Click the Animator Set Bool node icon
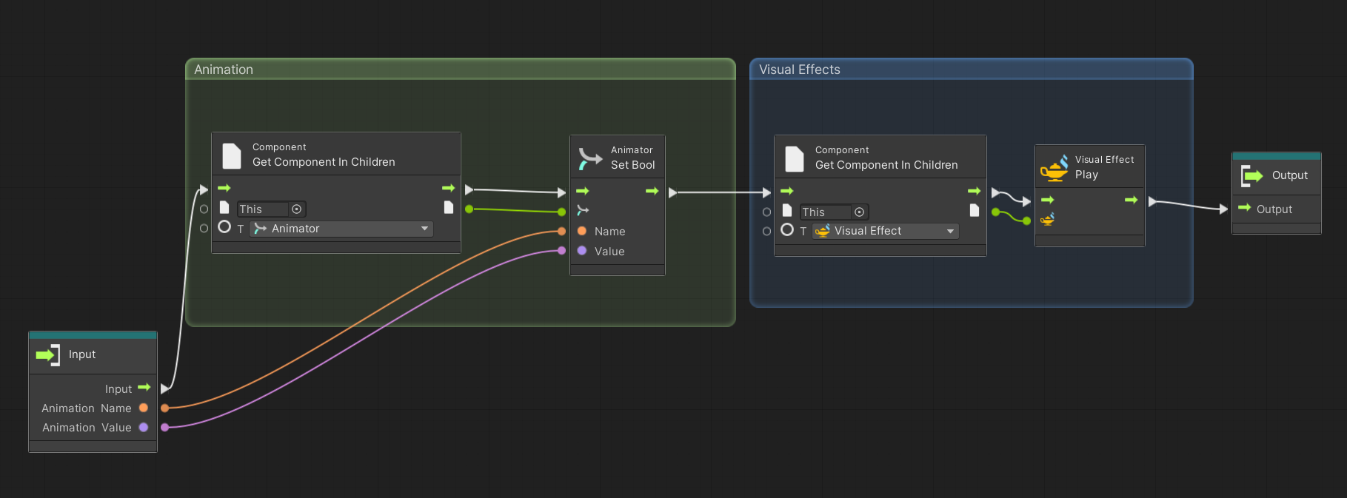The height and width of the screenshot is (498, 1347). (x=590, y=158)
